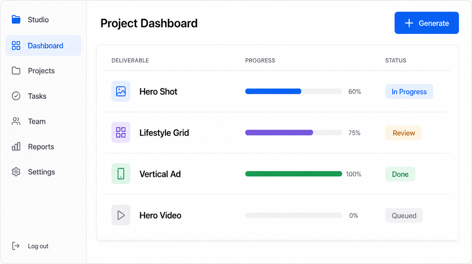Screen dimensions: 472x264
Task: Click the In Progress status badge
Action: (409, 92)
